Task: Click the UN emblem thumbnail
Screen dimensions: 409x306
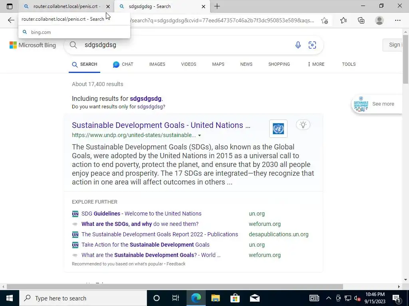Action: (x=278, y=129)
